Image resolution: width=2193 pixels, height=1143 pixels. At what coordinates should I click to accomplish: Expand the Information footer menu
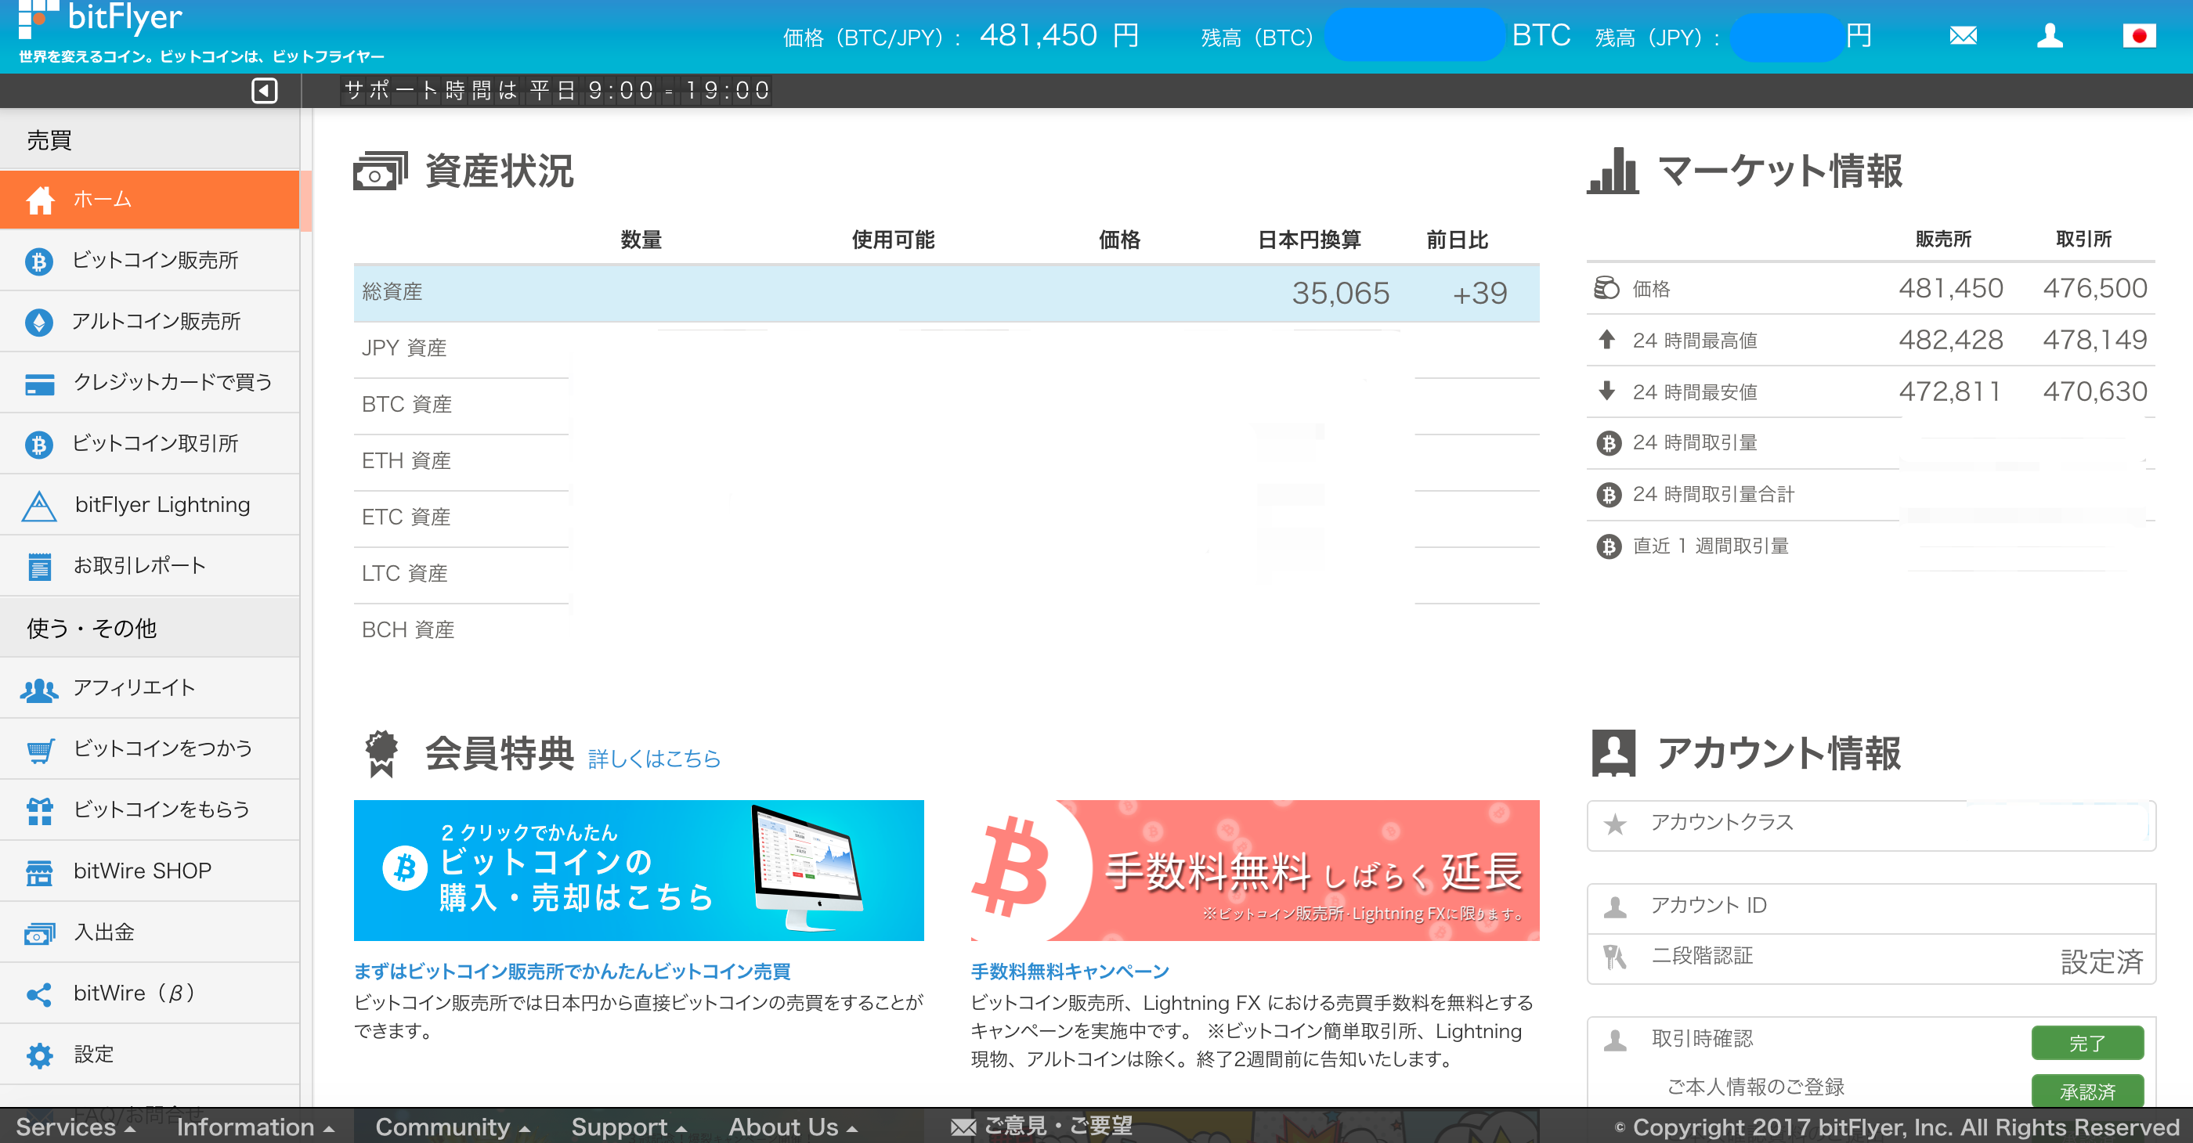pos(255,1127)
